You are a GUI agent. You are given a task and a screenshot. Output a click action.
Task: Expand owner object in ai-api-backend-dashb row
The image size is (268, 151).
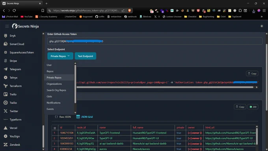point(195,144)
